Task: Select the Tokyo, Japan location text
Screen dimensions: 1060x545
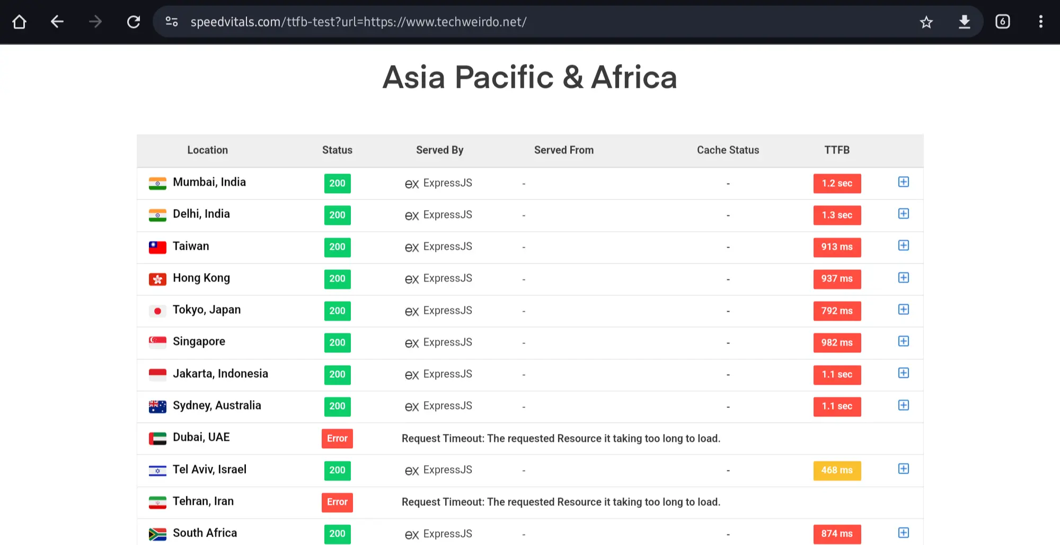Action: click(207, 310)
